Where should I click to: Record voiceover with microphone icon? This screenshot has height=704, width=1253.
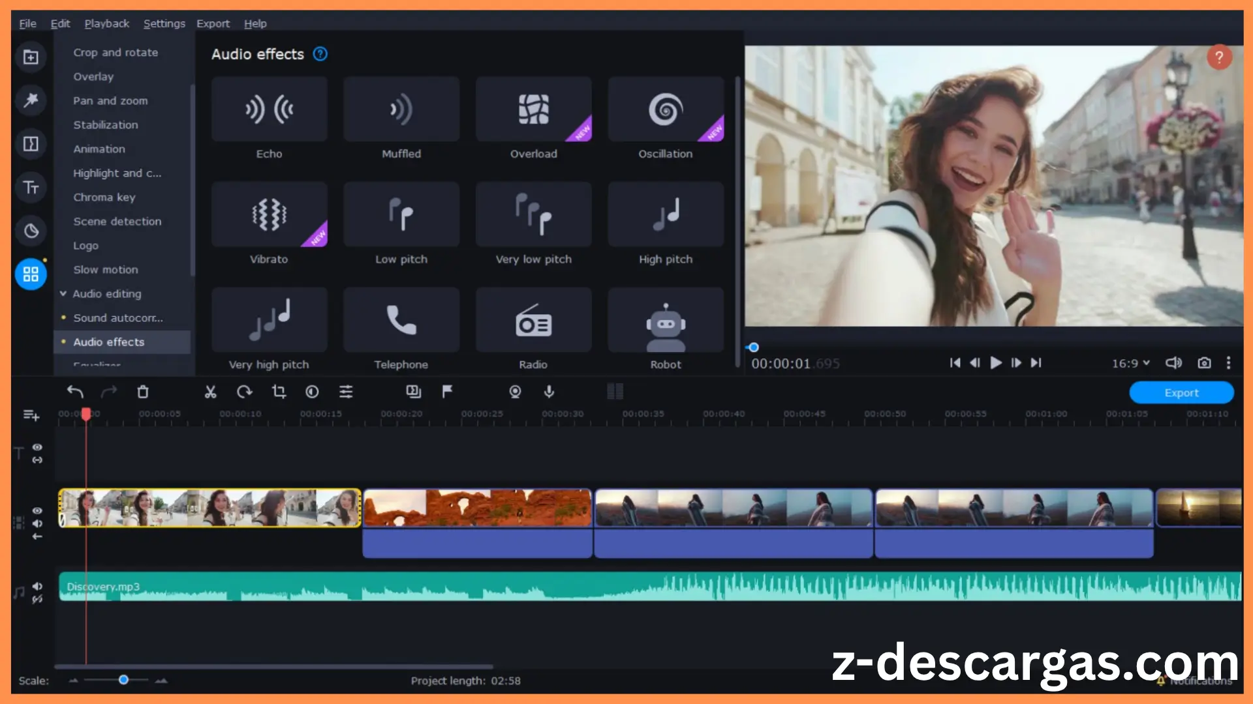click(x=549, y=392)
